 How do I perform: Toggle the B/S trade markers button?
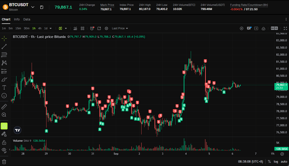point(274,28)
